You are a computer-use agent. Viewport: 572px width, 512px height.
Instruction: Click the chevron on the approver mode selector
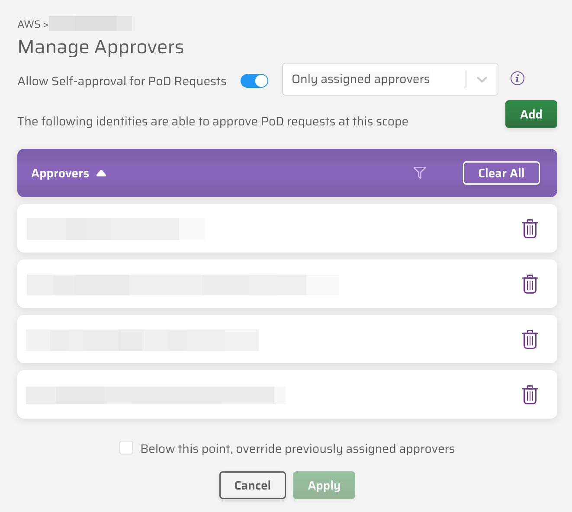482,79
